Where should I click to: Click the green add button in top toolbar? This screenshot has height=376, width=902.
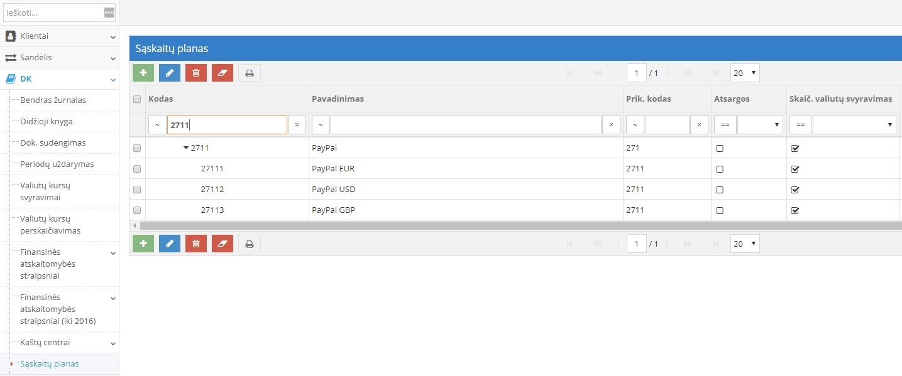tap(143, 73)
